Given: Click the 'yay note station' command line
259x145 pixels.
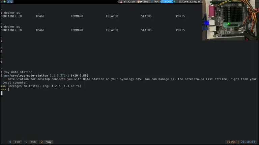Looking at the screenshot, I should 18,72.
